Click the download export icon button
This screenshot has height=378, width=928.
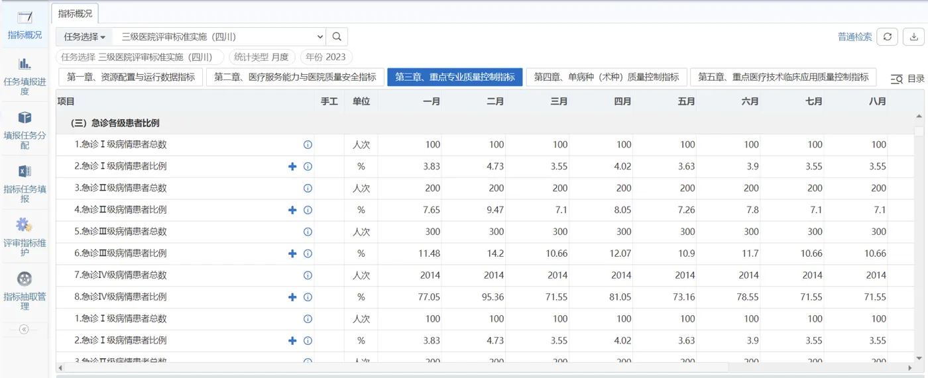[x=913, y=36]
